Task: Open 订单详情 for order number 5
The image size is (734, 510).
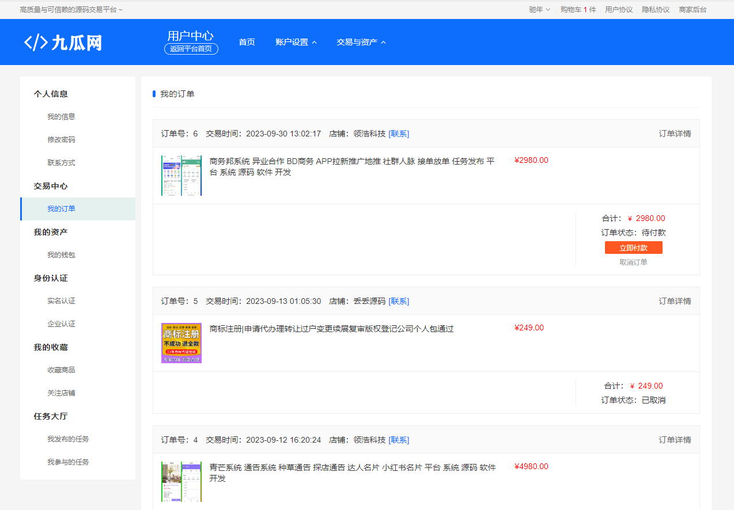Action: tap(675, 301)
